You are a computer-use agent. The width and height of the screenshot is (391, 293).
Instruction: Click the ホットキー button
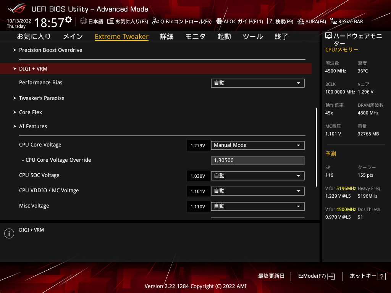(363, 276)
